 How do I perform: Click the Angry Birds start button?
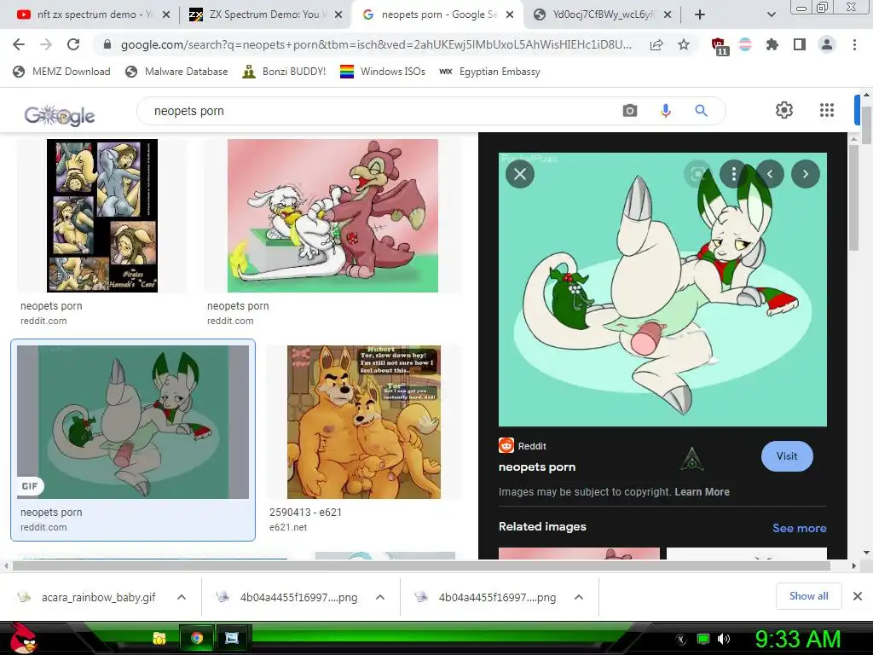point(23,639)
